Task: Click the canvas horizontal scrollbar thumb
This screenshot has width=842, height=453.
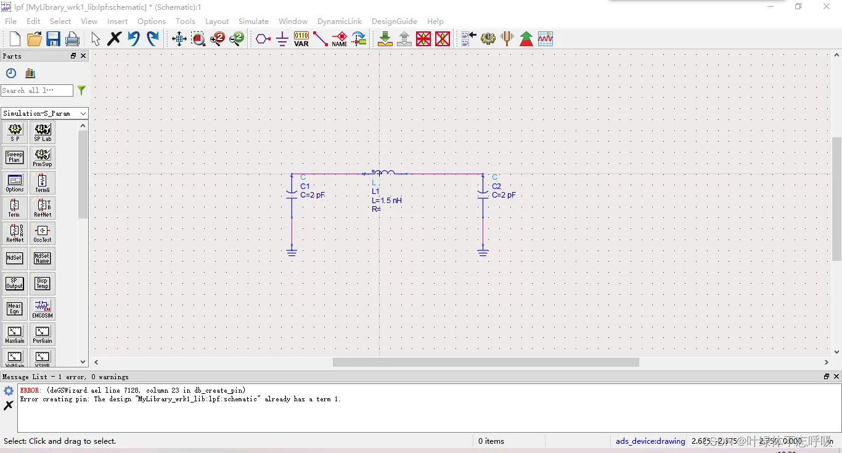Action: [x=486, y=362]
